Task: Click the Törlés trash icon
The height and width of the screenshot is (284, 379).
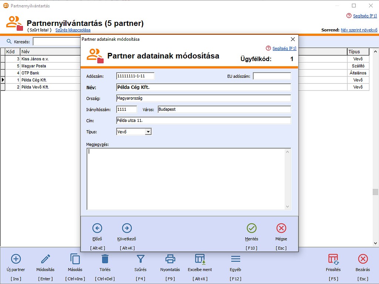Action: [x=105, y=259]
